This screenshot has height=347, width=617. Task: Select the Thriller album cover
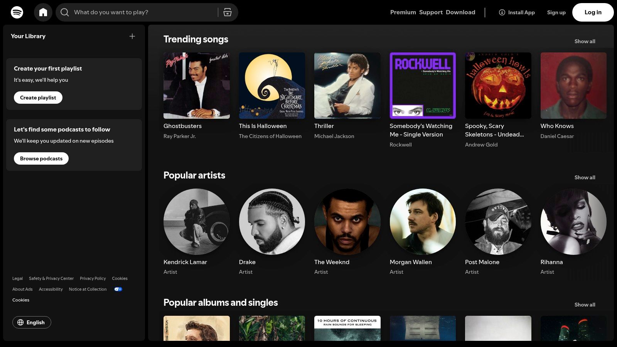[347, 85]
